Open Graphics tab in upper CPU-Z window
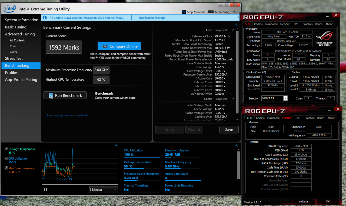This screenshot has height=206, width=346. [x=308, y=24]
